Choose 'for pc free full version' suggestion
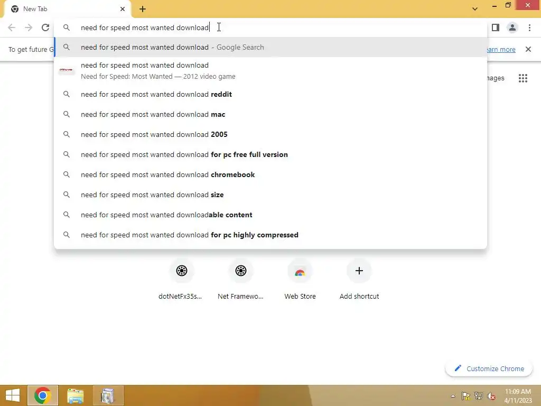The width and height of the screenshot is (541, 406). (x=270, y=154)
